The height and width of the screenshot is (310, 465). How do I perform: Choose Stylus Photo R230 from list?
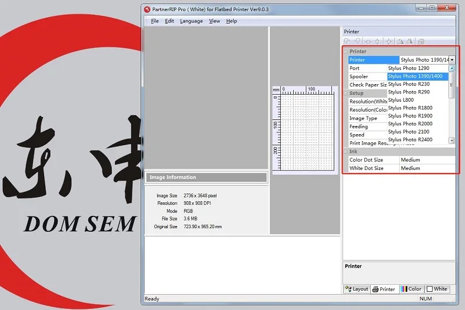(417, 84)
